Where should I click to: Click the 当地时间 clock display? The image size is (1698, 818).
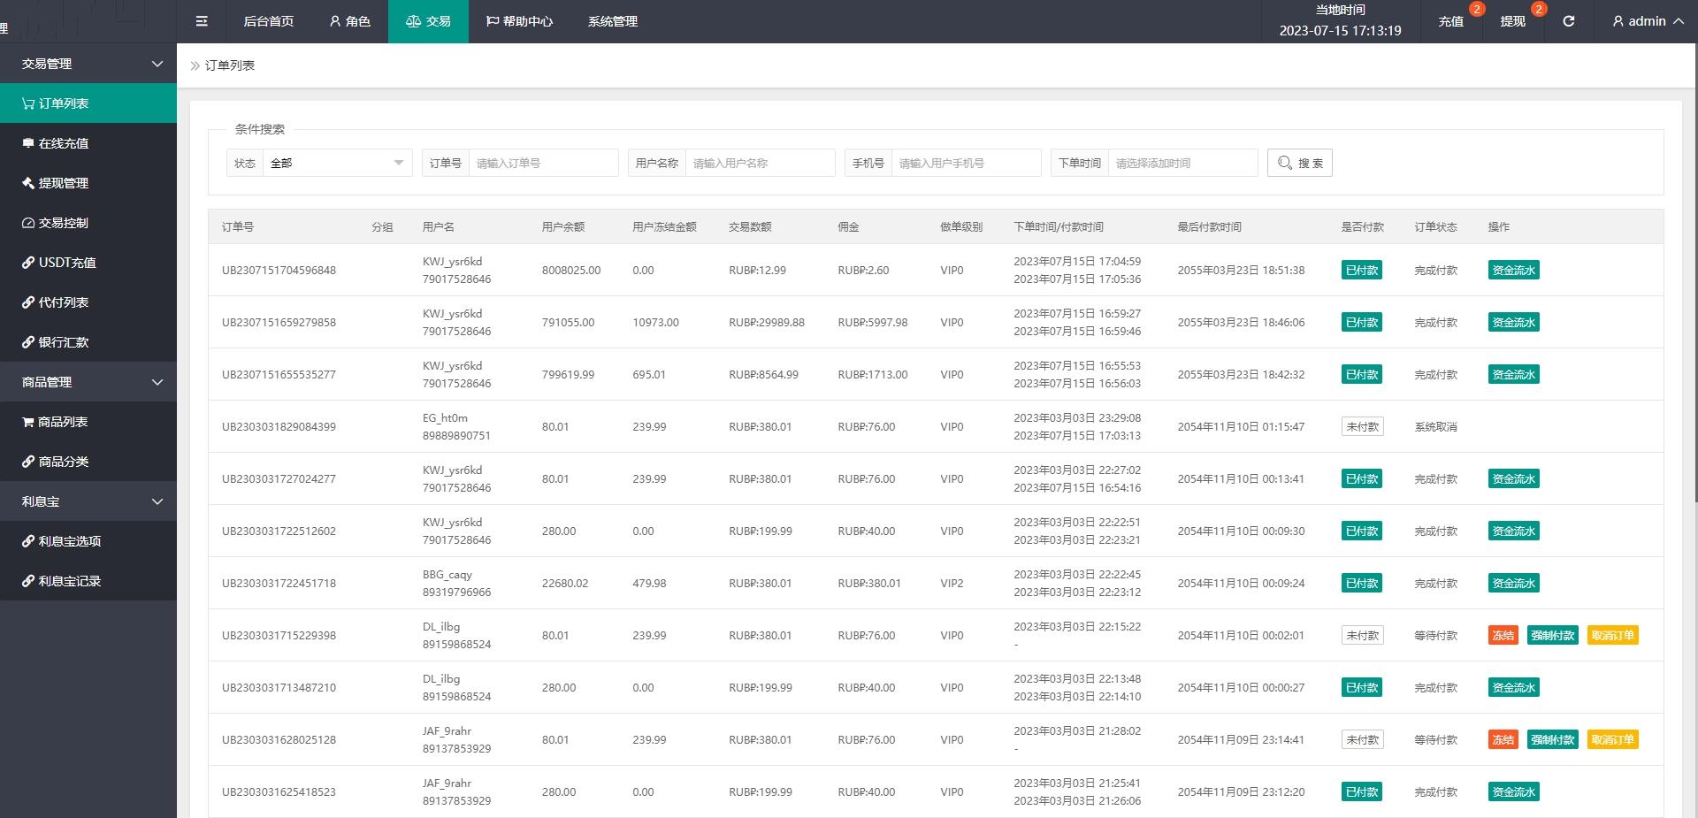click(x=1340, y=21)
